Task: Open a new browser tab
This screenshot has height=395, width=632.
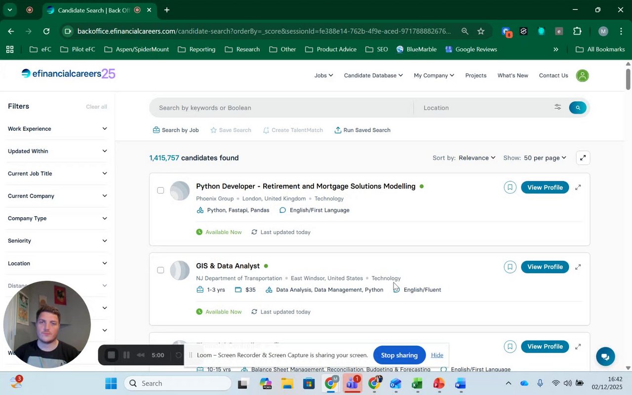Action: tap(167, 10)
